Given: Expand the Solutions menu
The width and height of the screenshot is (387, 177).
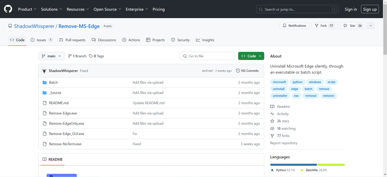Looking at the screenshot, I should coord(51,9).
